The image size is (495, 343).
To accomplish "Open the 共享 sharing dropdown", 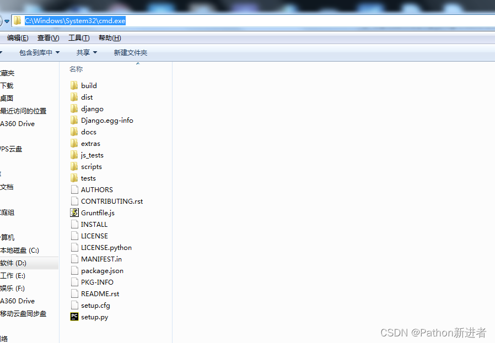I will (85, 52).
